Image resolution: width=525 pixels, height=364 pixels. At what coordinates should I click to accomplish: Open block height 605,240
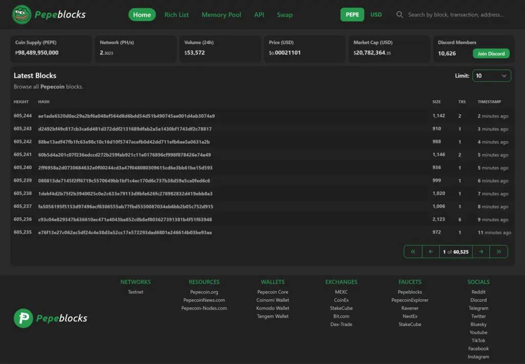[x=23, y=167]
